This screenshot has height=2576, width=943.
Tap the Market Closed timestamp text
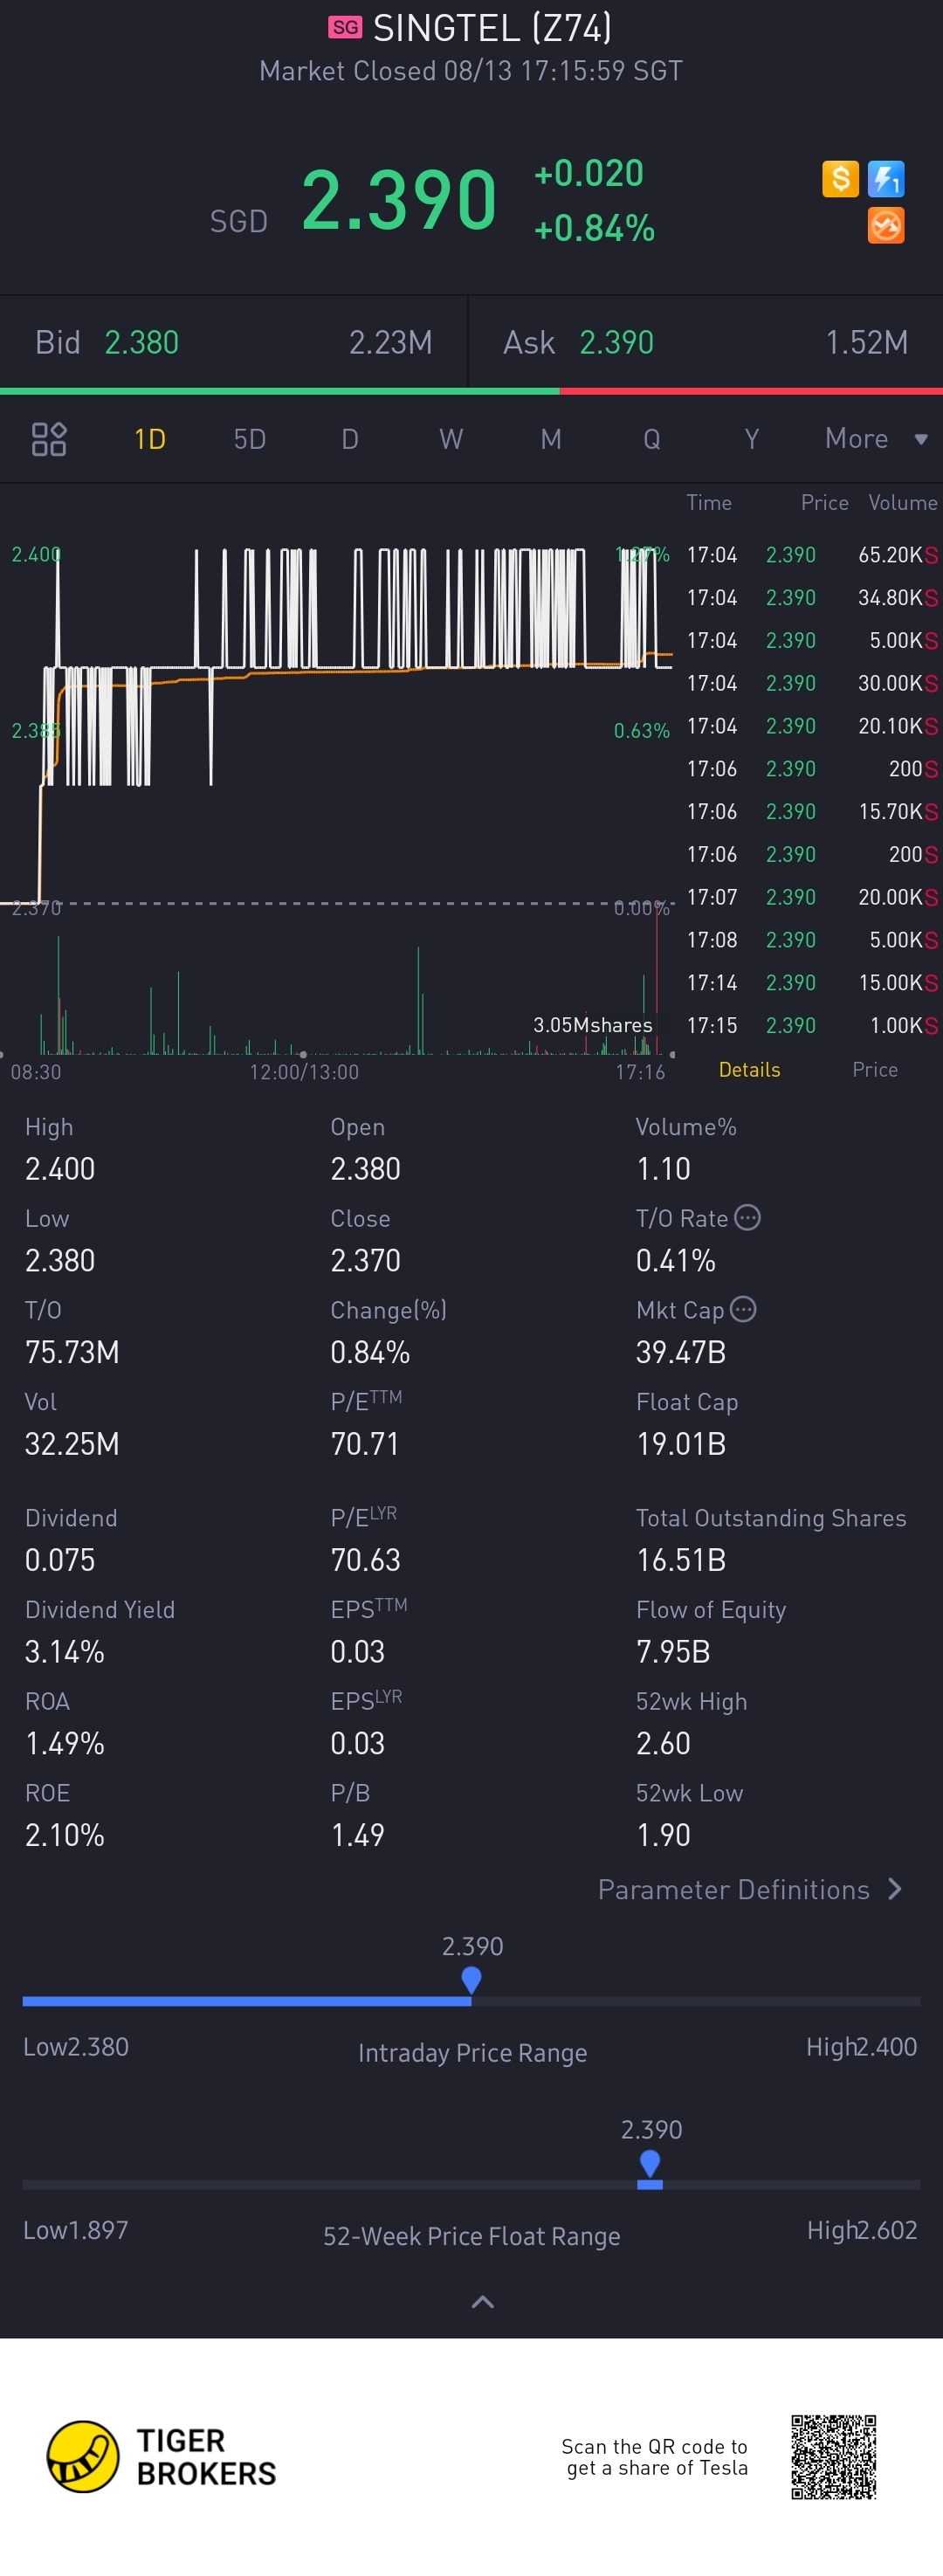tap(471, 71)
